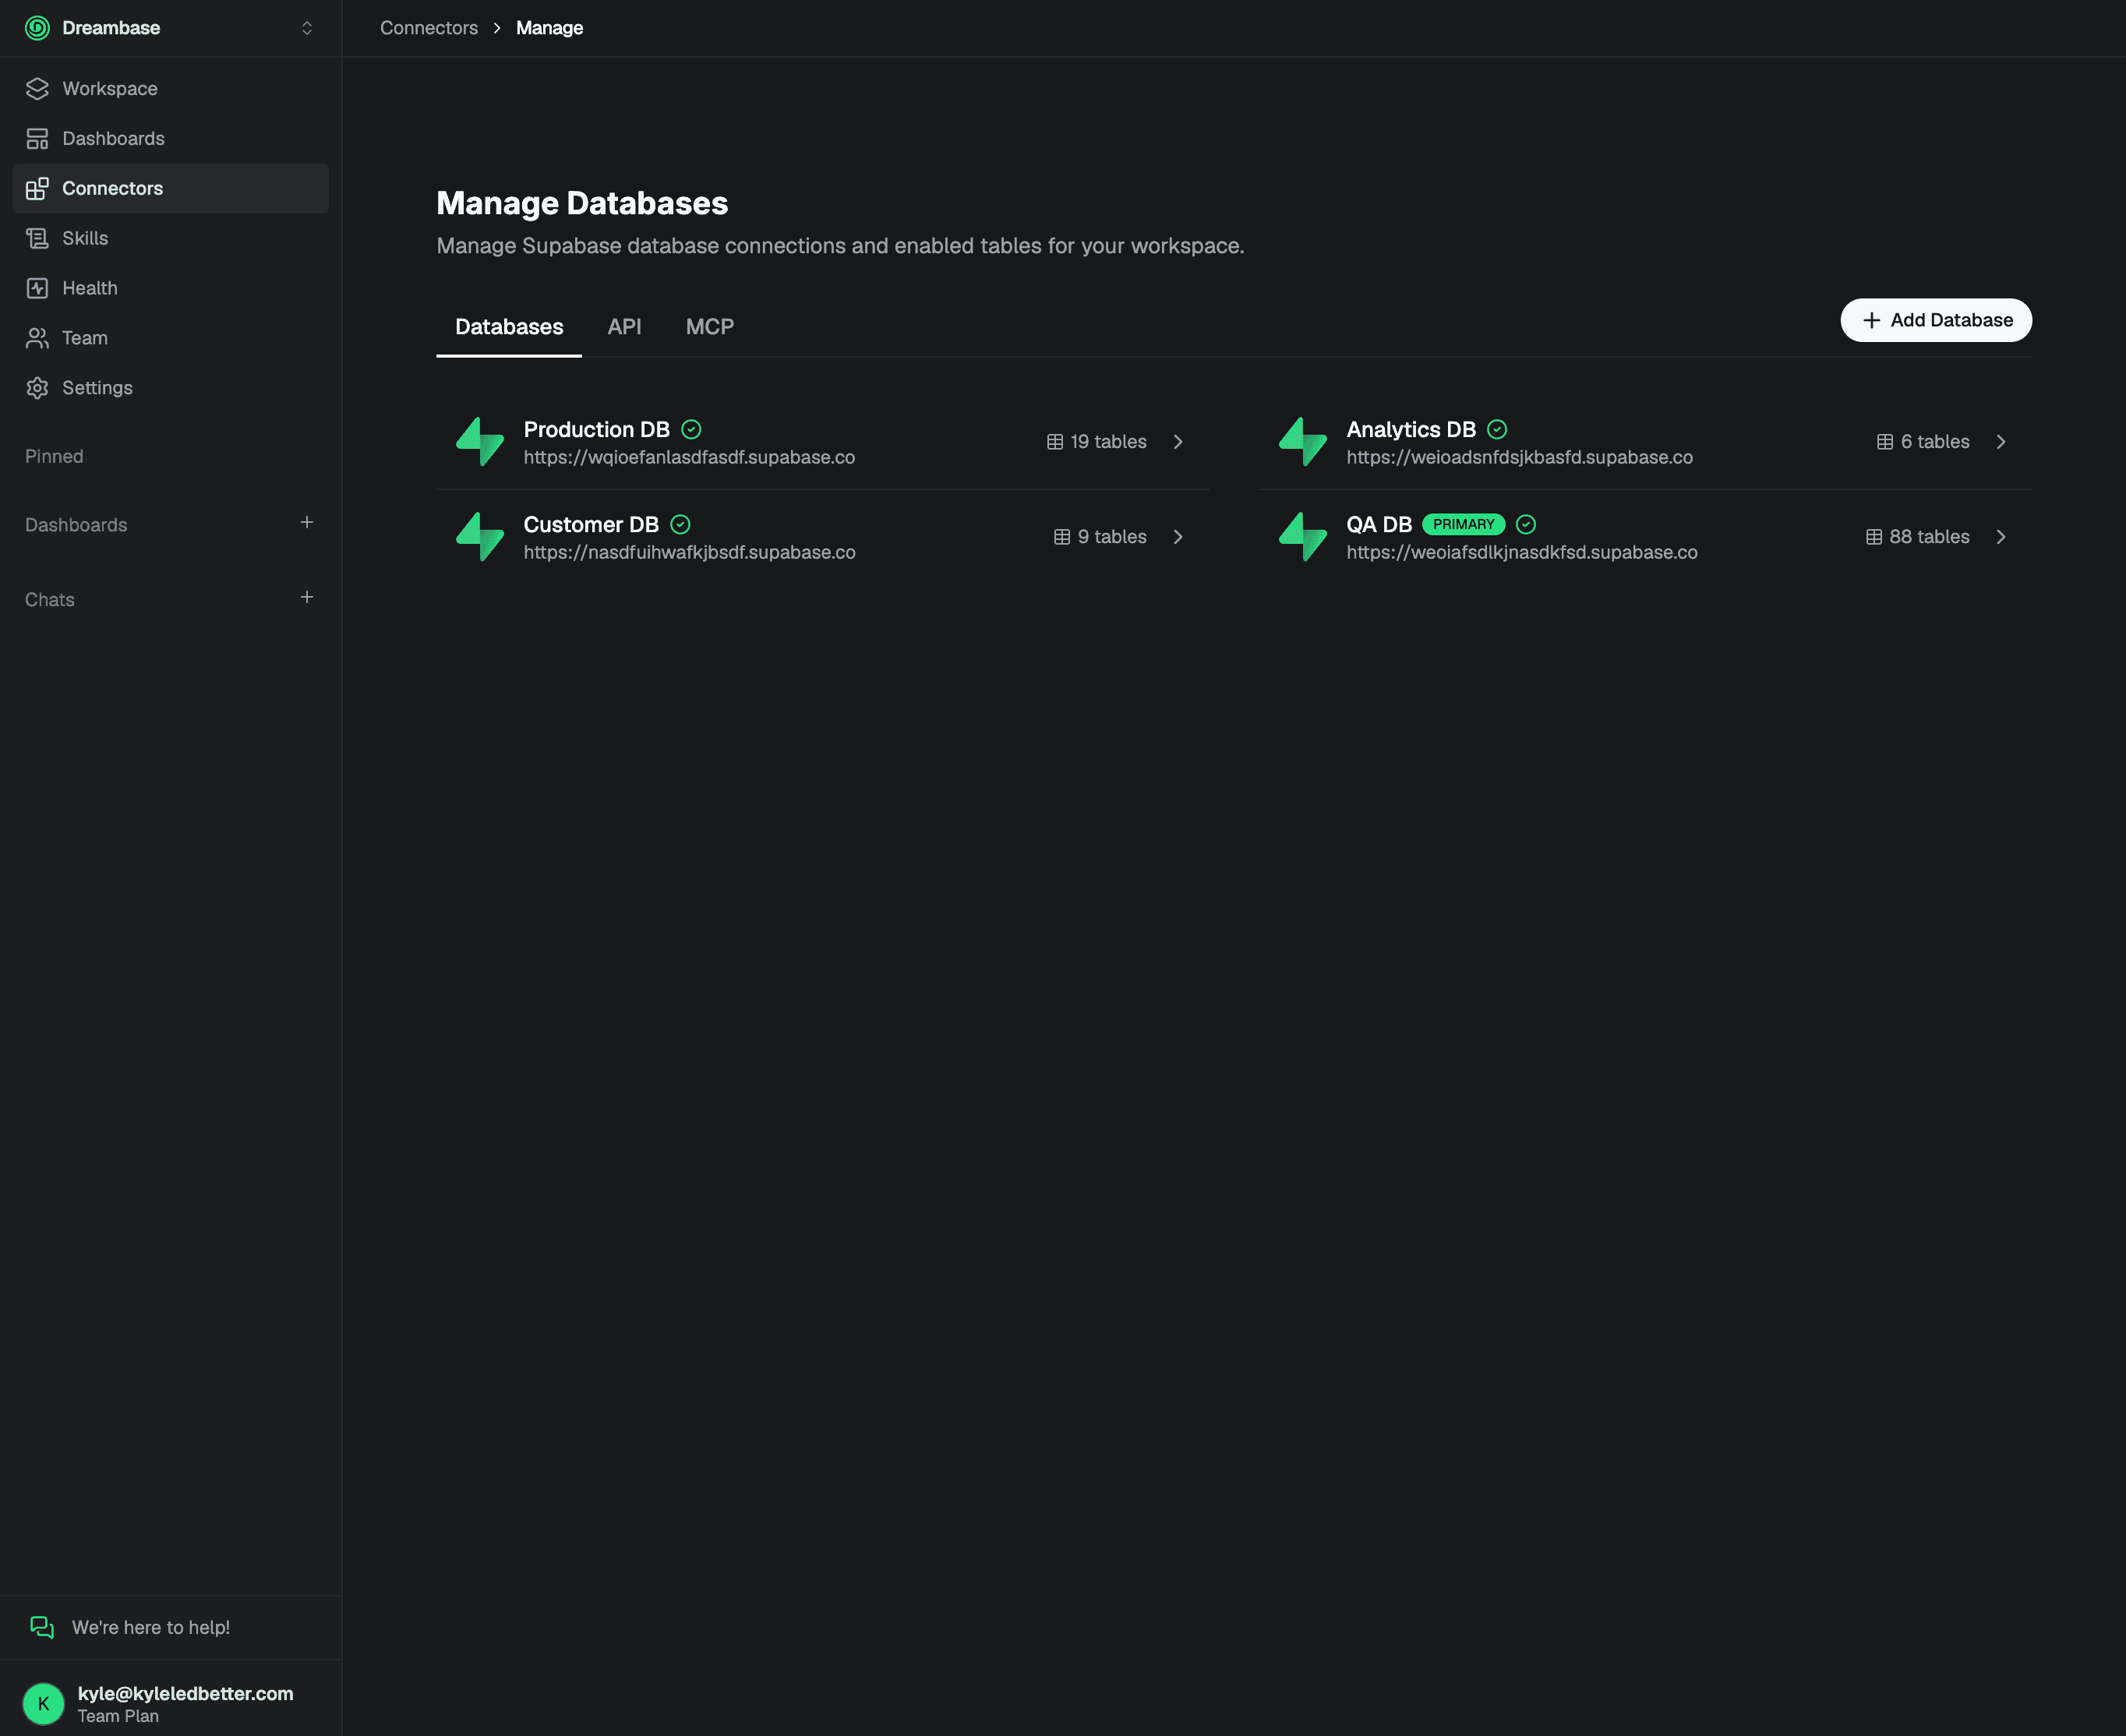The width and height of the screenshot is (2126, 1736).
Task: Click the Production DB Supabase bolt icon
Action: click(x=480, y=442)
